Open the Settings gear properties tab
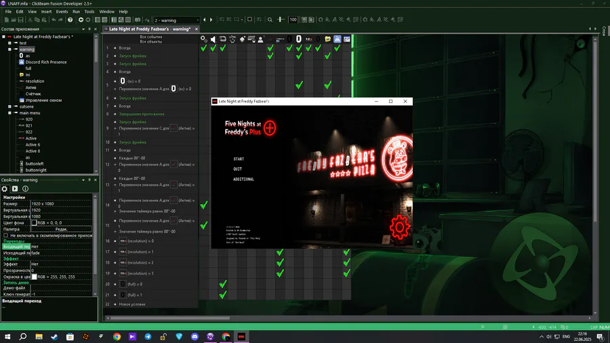The width and height of the screenshot is (610, 343). tap(5, 188)
